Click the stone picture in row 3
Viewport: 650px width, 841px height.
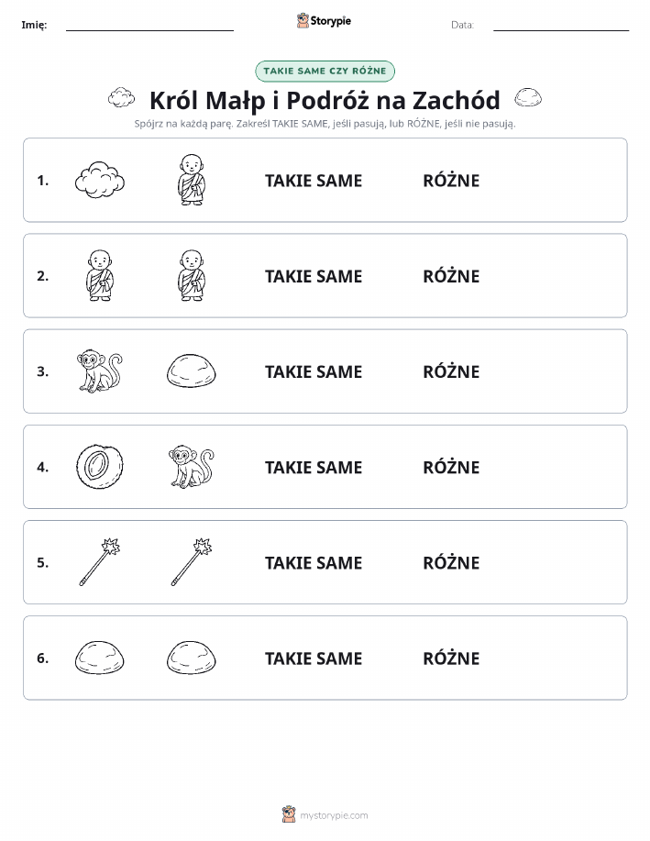pyautogui.click(x=192, y=371)
